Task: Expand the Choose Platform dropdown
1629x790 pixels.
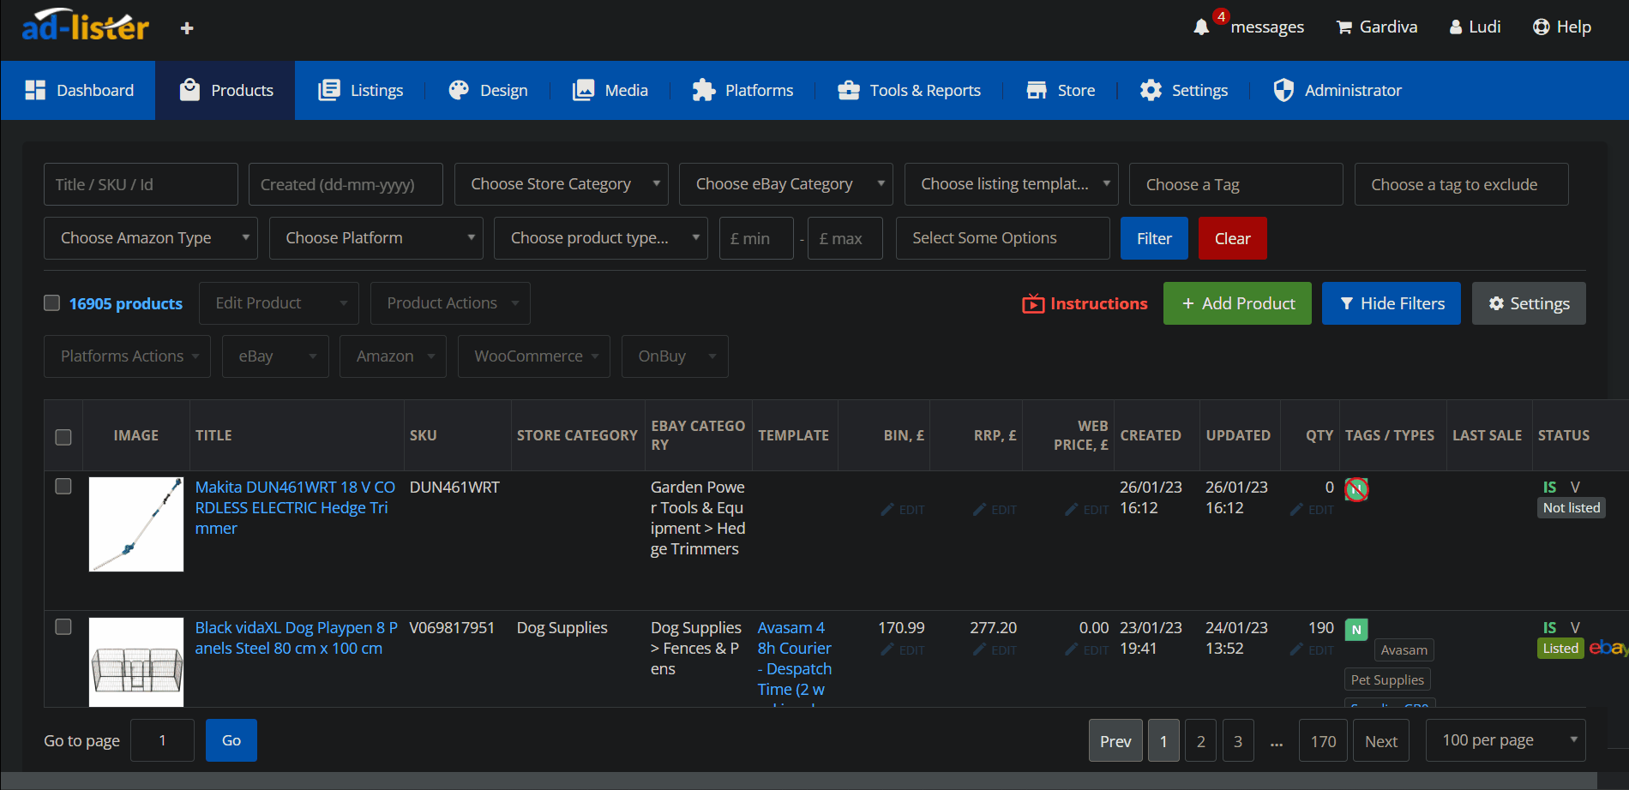Action: pyautogui.click(x=376, y=238)
